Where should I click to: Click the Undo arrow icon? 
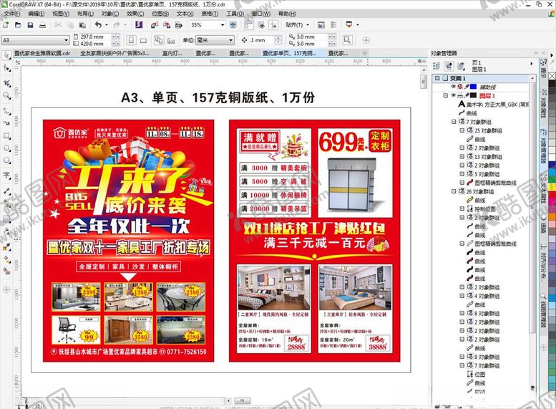98,25
